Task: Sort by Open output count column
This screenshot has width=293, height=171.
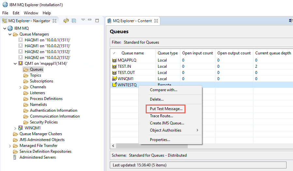Action: [234, 53]
